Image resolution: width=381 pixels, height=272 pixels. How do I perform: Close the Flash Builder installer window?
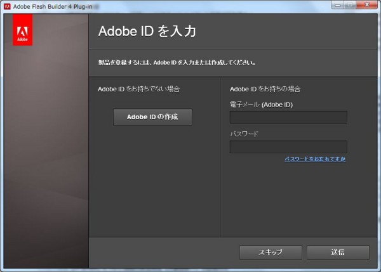tap(367, 5)
